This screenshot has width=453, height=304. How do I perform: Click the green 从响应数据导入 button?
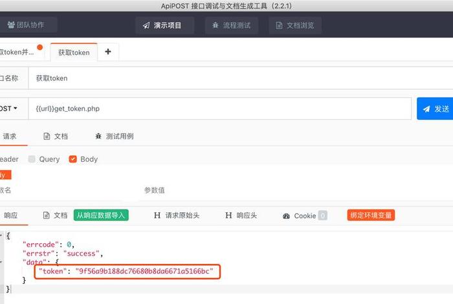click(x=100, y=215)
